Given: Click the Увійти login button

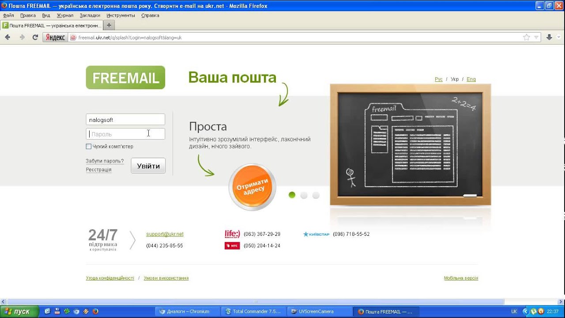Looking at the screenshot, I should [148, 166].
